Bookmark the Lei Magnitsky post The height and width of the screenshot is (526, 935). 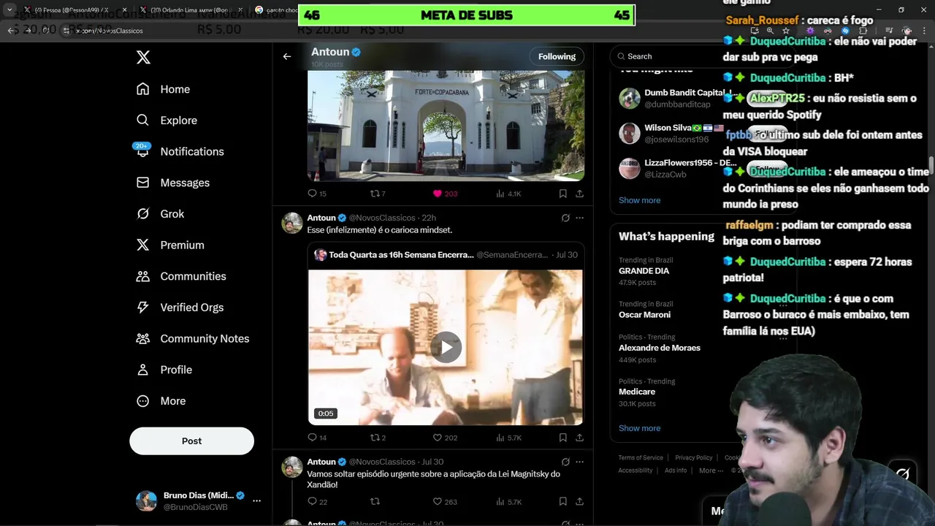click(x=562, y=502)
